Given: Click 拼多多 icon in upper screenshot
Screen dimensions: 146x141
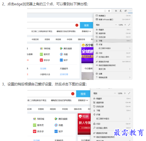Looking at the screenshot, I should pos(41,60).
